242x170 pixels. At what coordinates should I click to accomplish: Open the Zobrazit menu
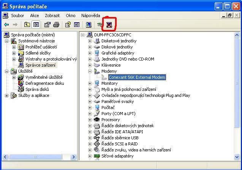52,16
